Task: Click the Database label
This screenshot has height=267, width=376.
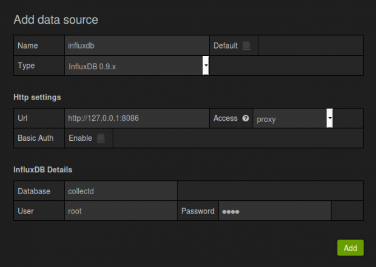Action: coord(34,191)
